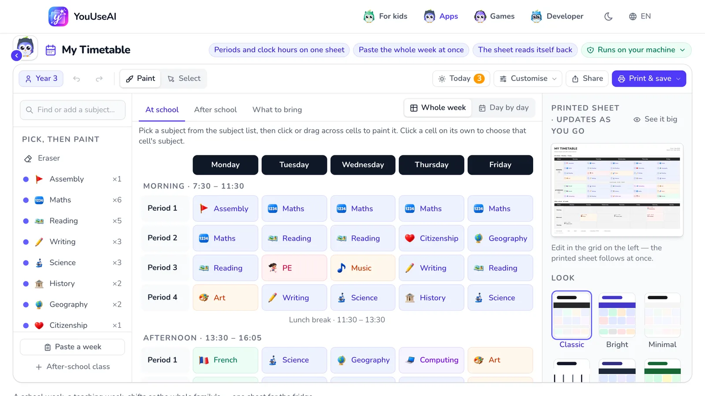
Task: Click the Today button
Action: [x=461, y=79]
